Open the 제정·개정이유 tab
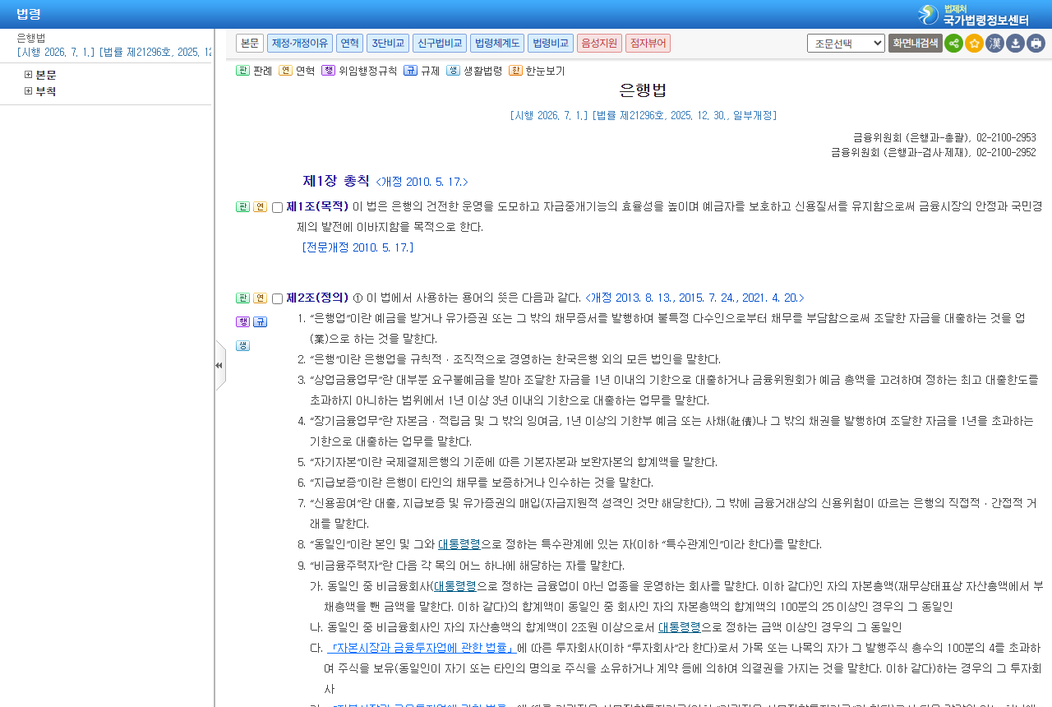 300,43
